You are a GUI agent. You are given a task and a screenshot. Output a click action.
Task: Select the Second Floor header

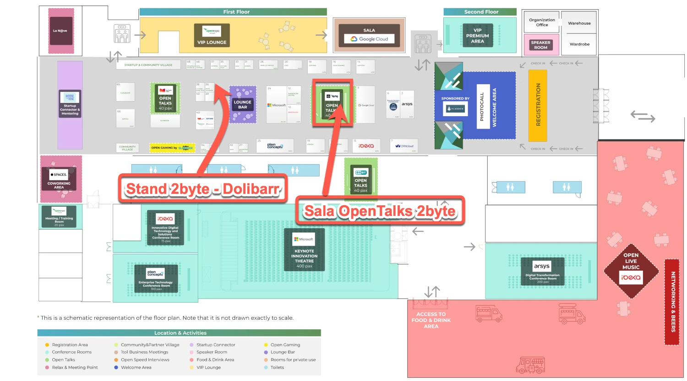480,12
